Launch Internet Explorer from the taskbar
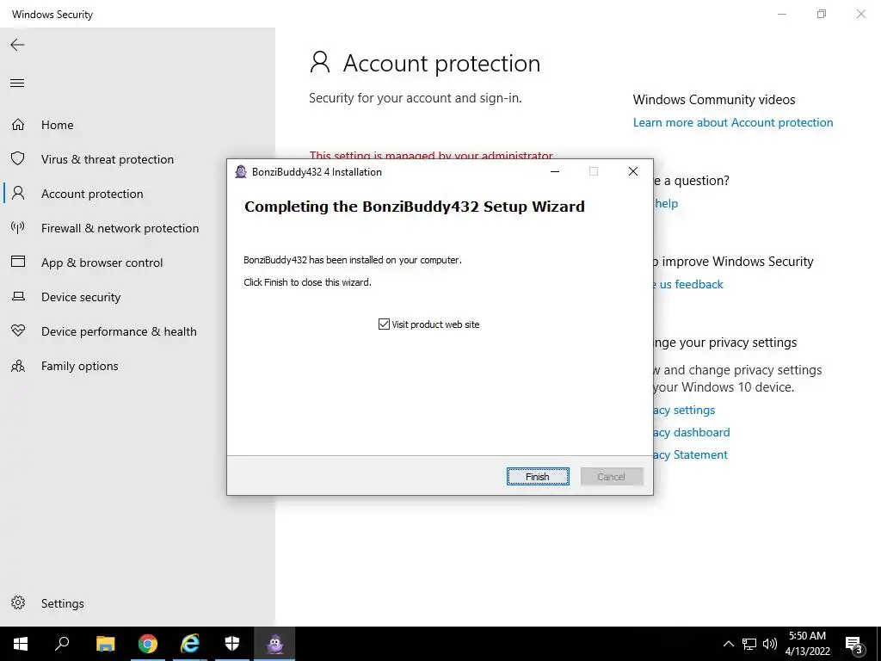 click(x=190, y=644)
